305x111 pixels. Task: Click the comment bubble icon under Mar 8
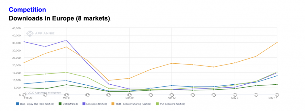click(66, 95)
